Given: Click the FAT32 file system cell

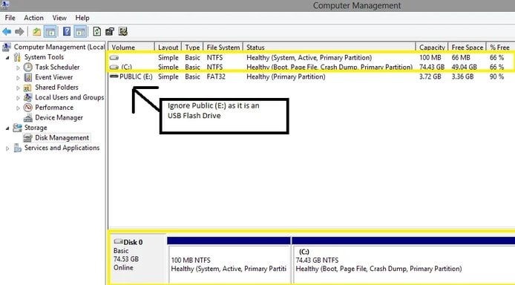Looking at the screenshot, I should point(216,76).
